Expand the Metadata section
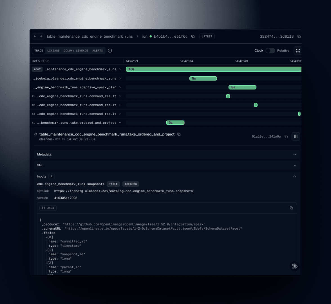The image size is (331, 304). click(167, 155)
